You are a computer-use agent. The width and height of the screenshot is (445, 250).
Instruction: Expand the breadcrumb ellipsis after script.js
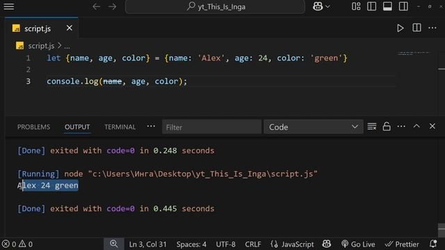[x=67, y=46]
